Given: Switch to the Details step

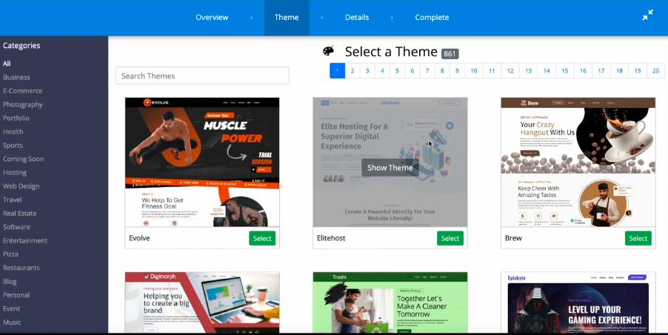Looking at the screenshot, I should pos(356,18).
